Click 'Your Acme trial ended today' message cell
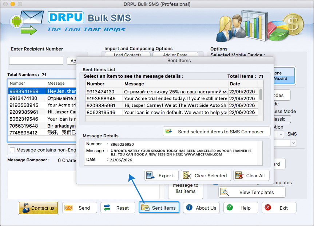314x226 pixels. (176, 98)
